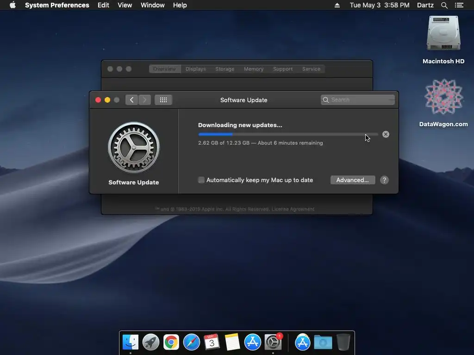Click the 2.62 GB of 12.23 GB status text
The image size is (474, 355).
260,143
